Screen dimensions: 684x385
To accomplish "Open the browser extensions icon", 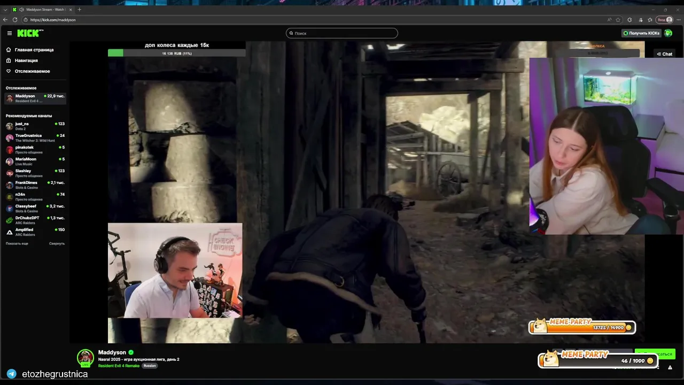I will point(629,20).
